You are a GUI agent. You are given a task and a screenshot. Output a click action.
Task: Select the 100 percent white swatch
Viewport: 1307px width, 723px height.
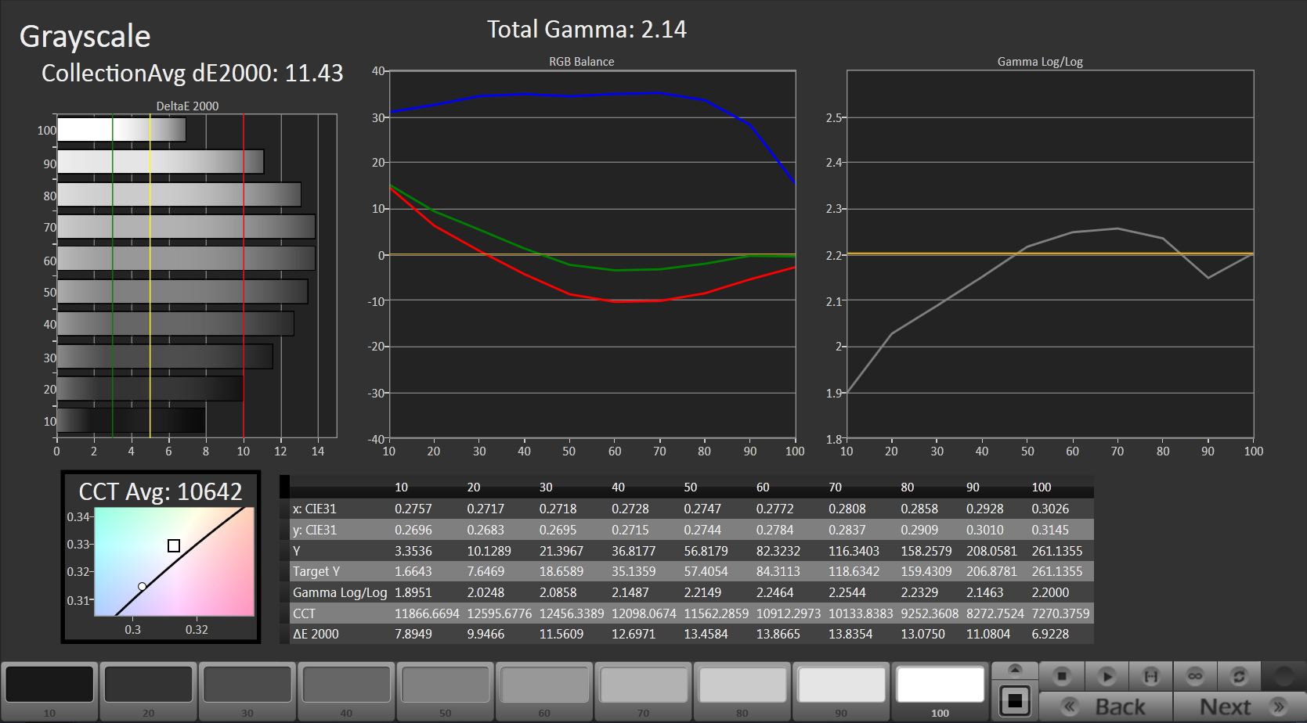click(x=941, y=691)
